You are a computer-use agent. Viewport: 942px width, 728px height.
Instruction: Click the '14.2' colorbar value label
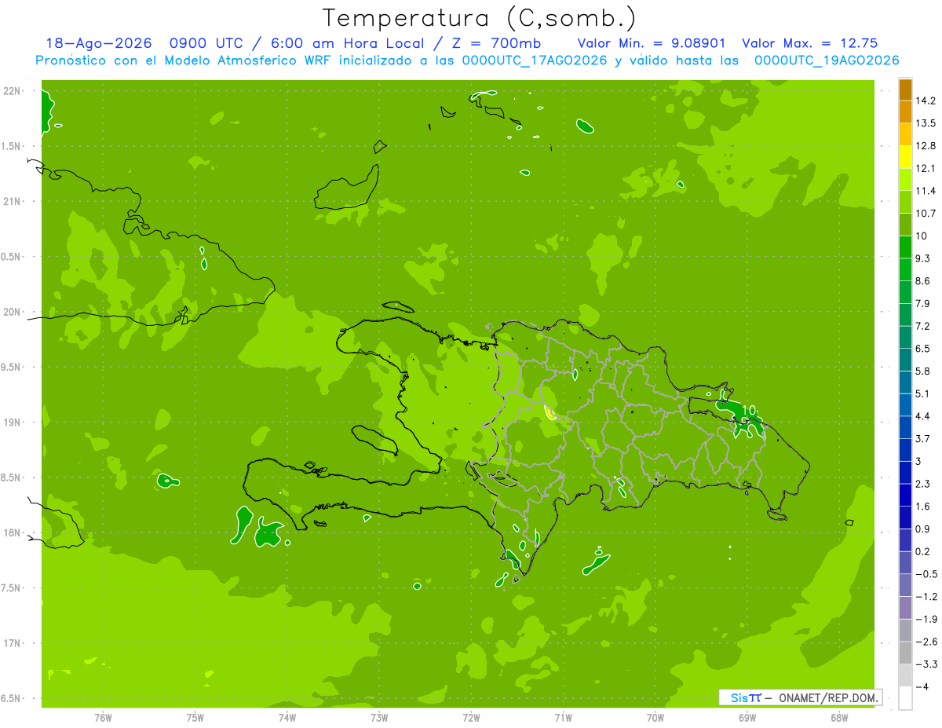(926, 101)
